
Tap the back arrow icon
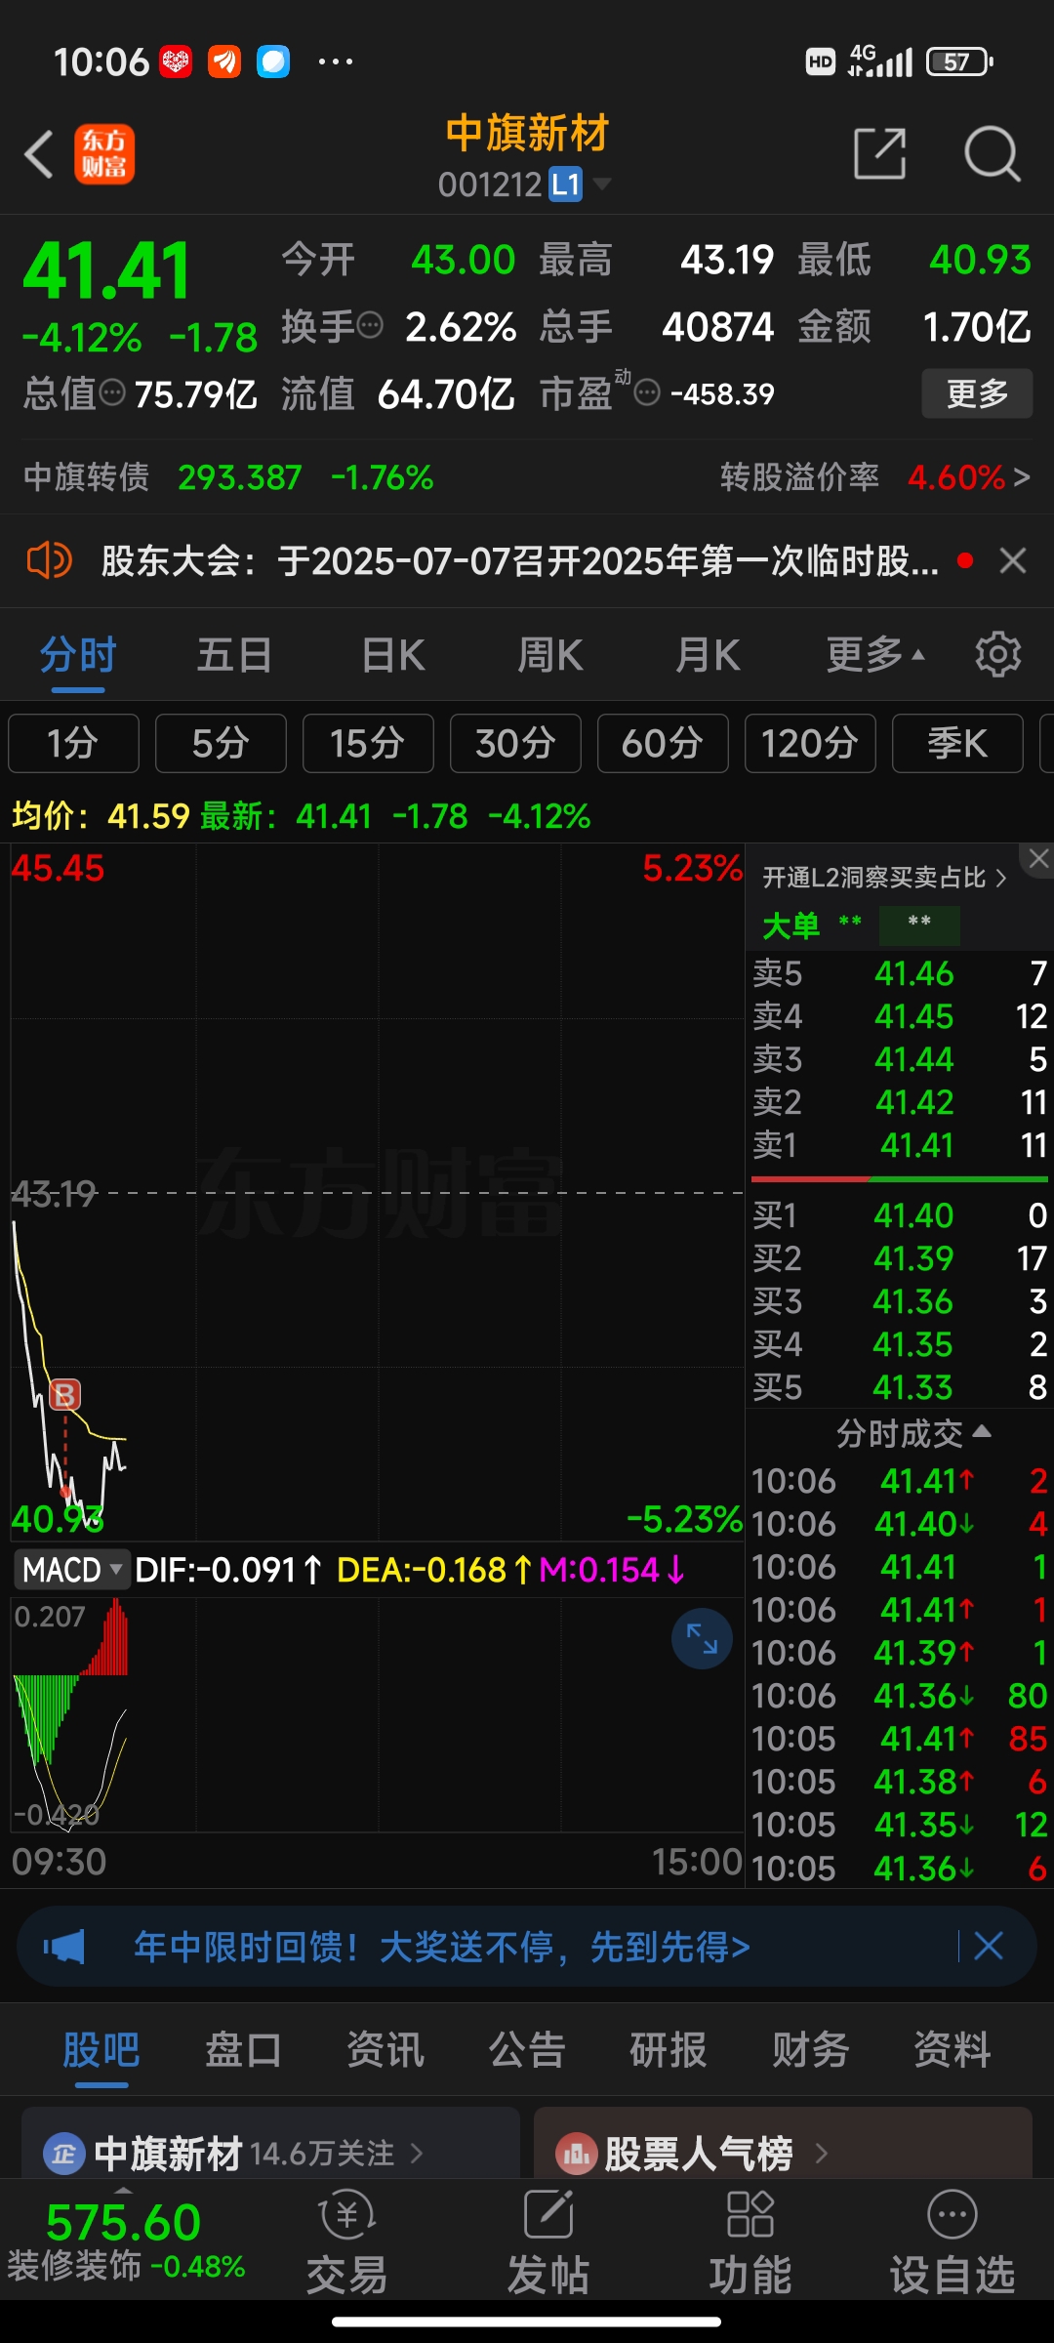pyautogui.click(x=39, y=154)
